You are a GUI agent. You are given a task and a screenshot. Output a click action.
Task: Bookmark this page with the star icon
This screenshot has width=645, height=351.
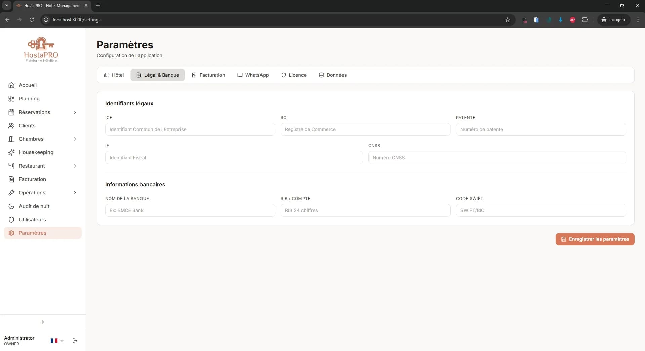[x=508, y=20]
